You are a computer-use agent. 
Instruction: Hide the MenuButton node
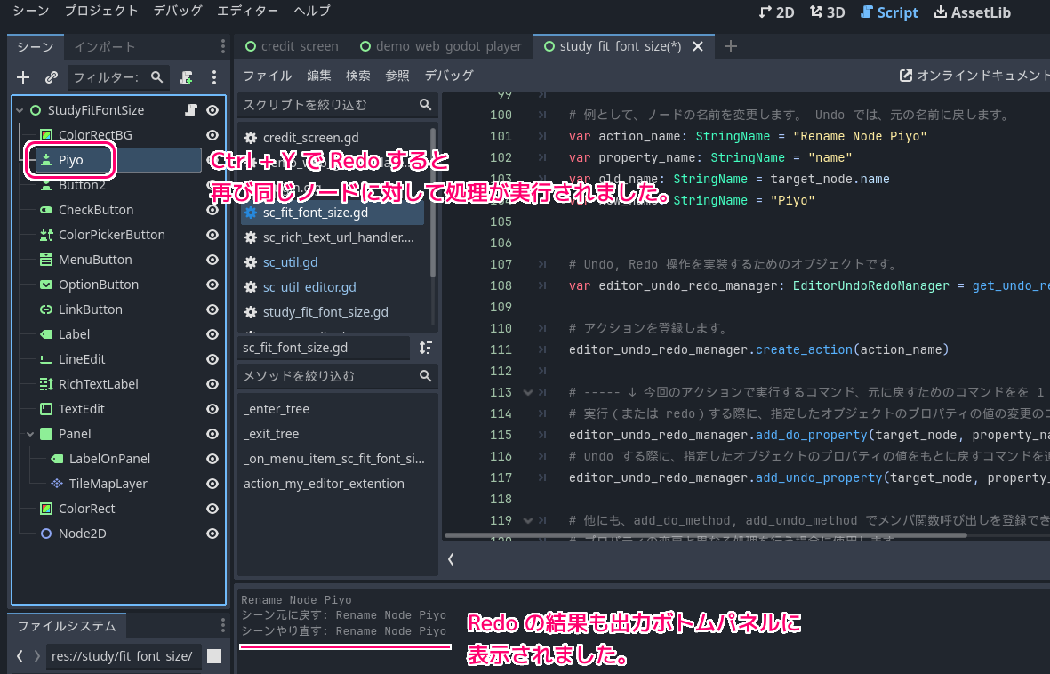tap(212, 260)
